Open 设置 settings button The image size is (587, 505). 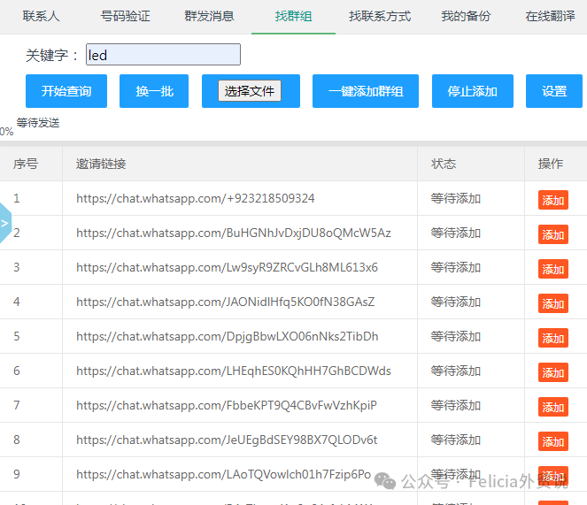tap(554, 91)
